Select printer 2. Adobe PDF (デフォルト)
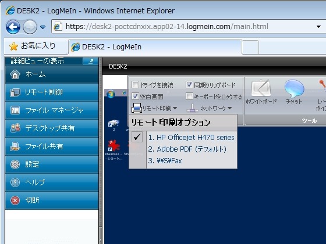 pos(187,149)
